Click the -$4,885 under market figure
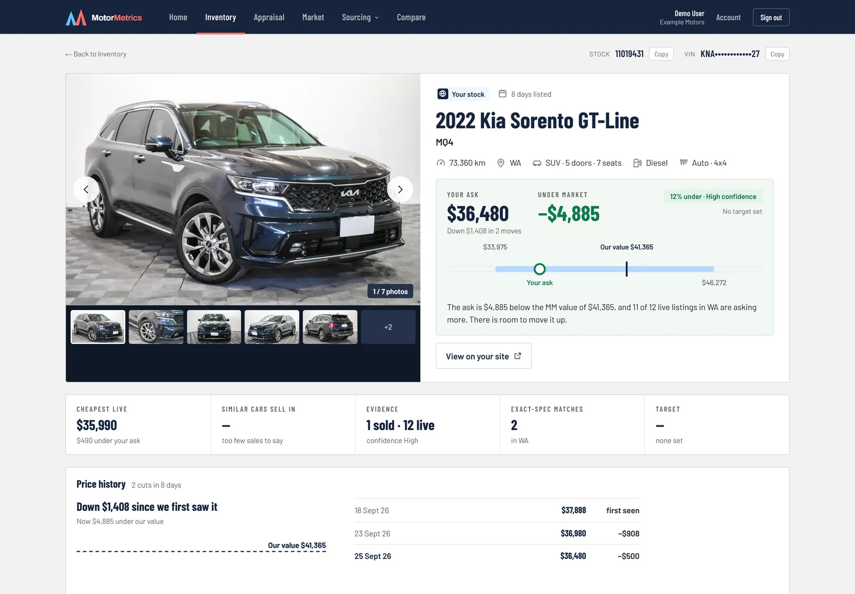The height and width of the screenshot is (594, 855). (569, 213)
